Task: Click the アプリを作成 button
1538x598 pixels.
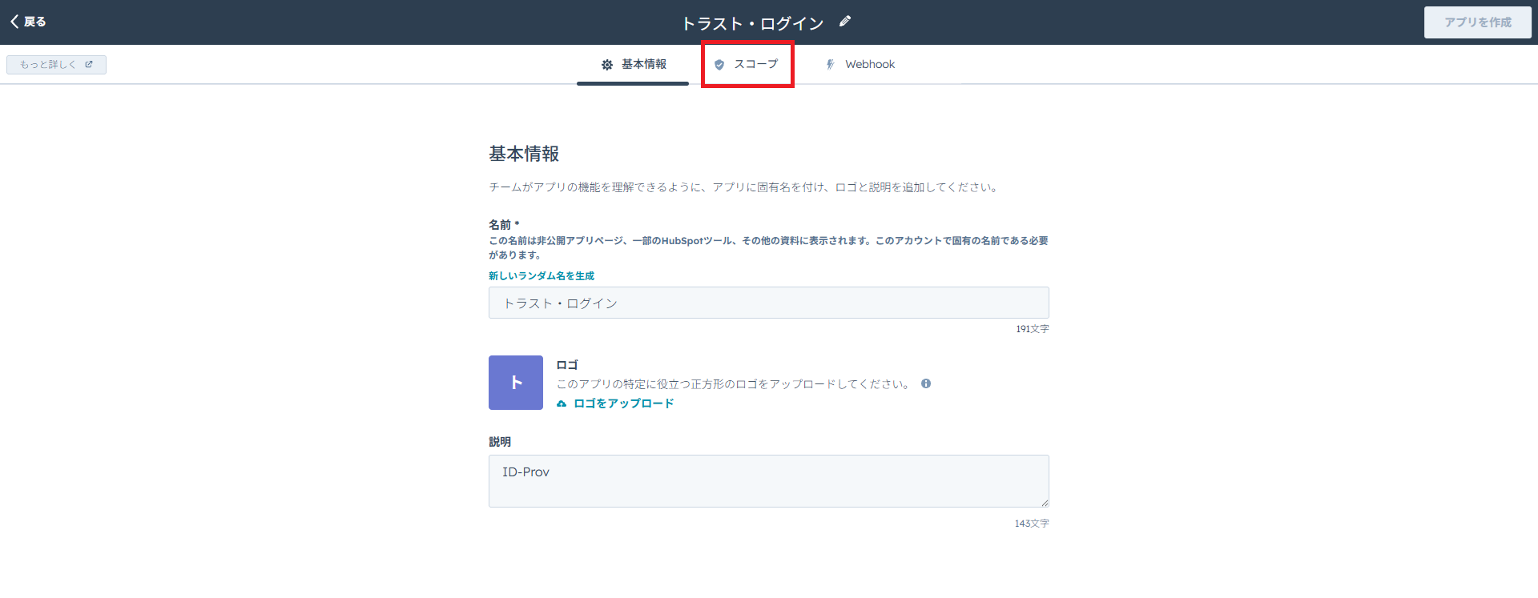Action: [1477, 22]
